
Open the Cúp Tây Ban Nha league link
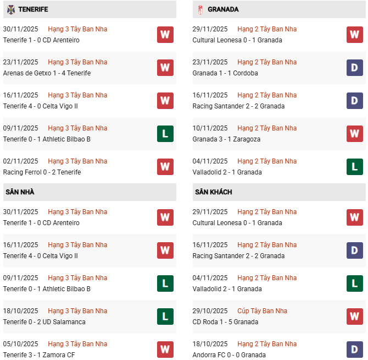coord(262,311)
